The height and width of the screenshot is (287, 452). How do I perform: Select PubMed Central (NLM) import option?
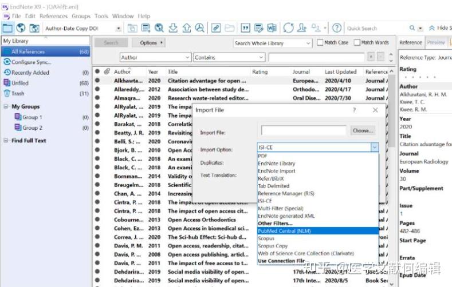pyautogui.click(x=318, y=230)
